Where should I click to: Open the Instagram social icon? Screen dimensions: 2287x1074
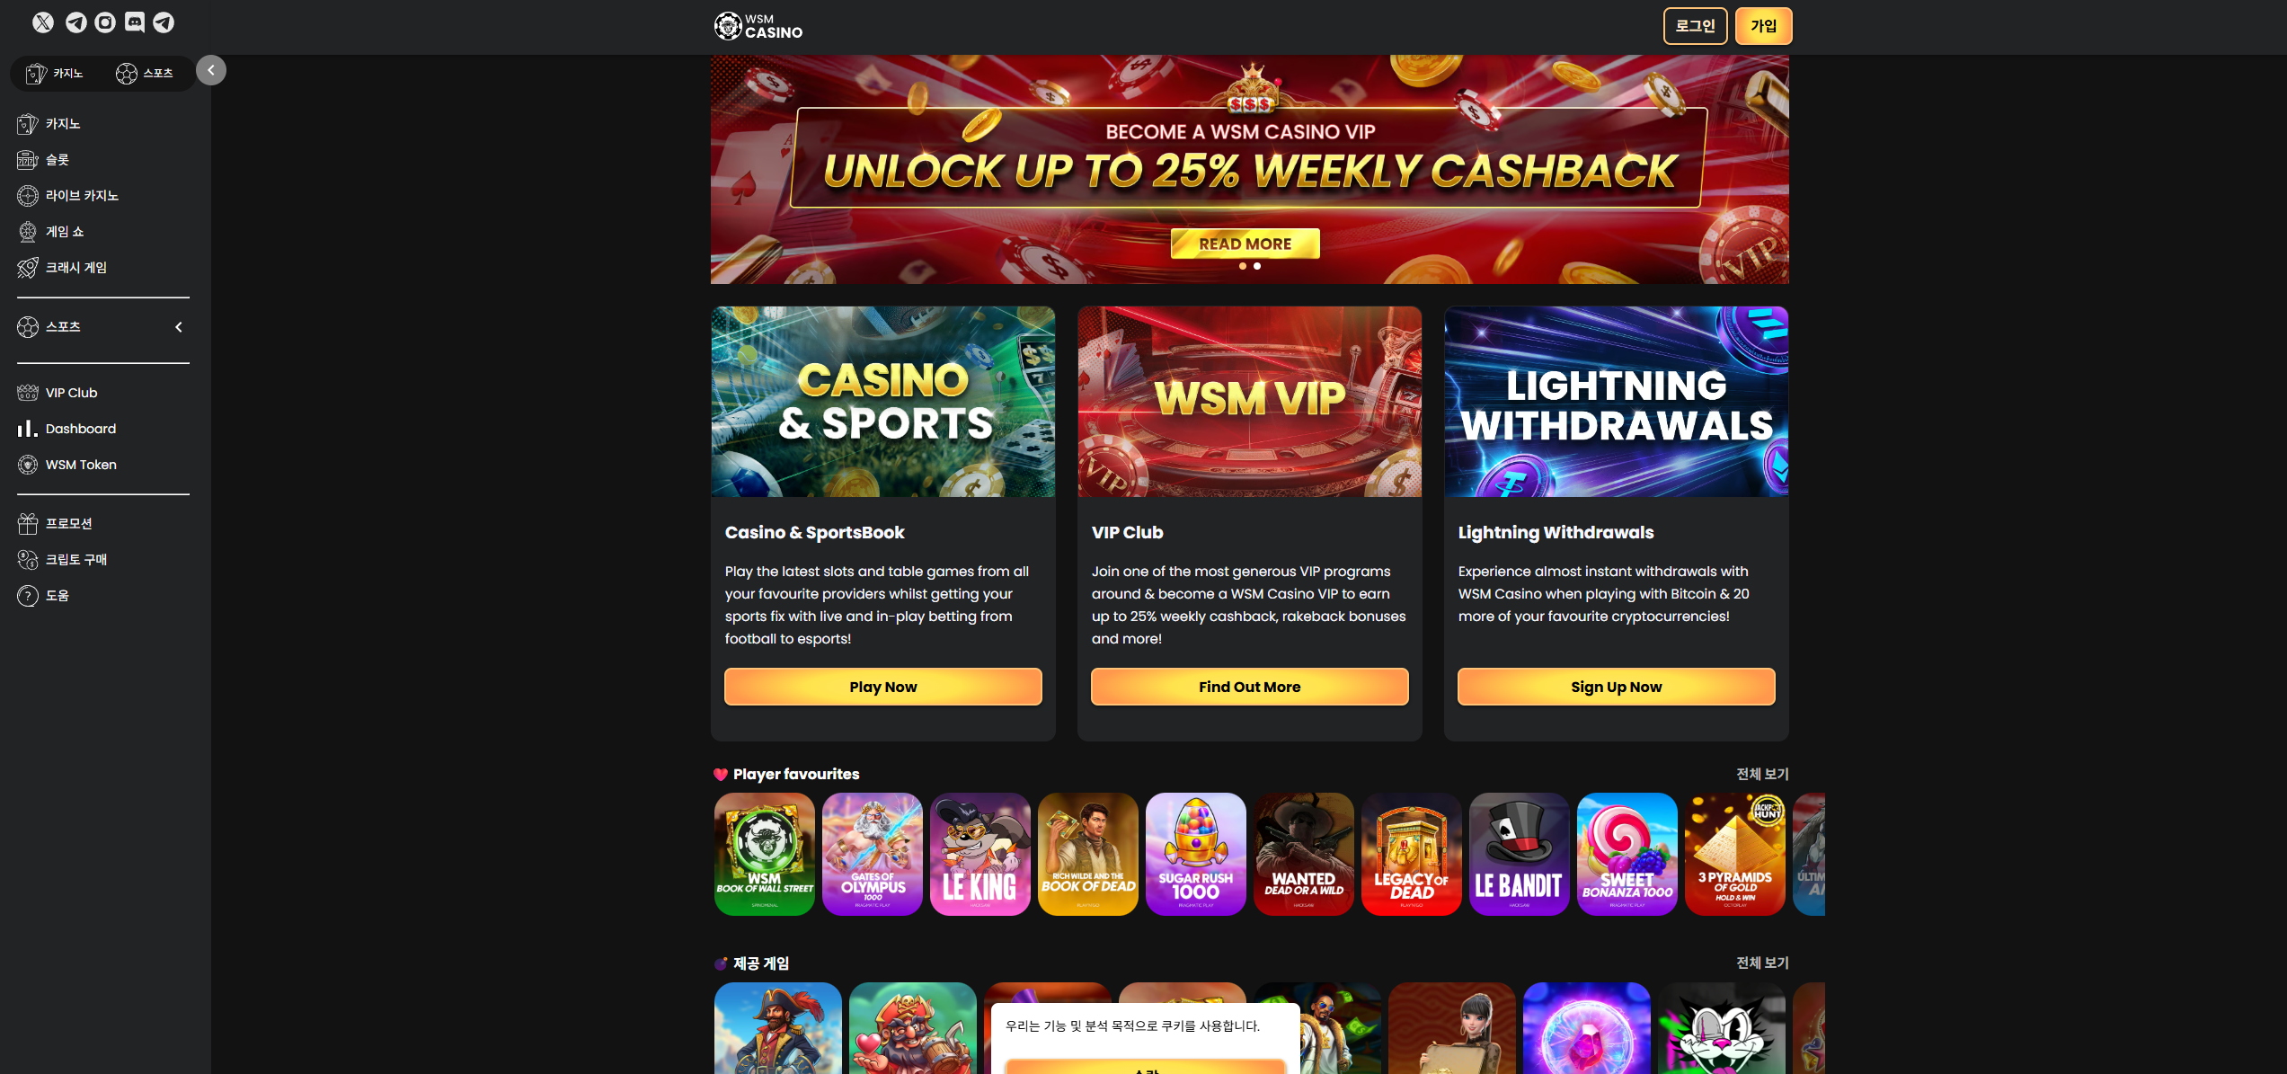coord(105,22)
